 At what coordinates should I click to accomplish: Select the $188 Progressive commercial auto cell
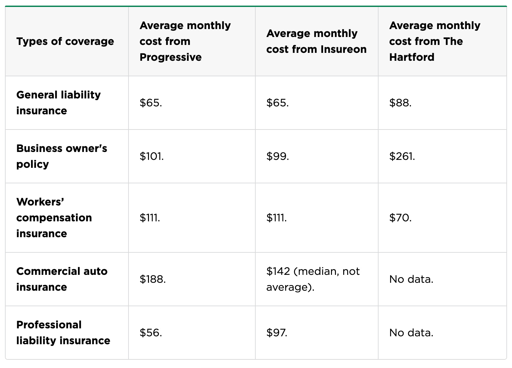[x=153, y=279]
